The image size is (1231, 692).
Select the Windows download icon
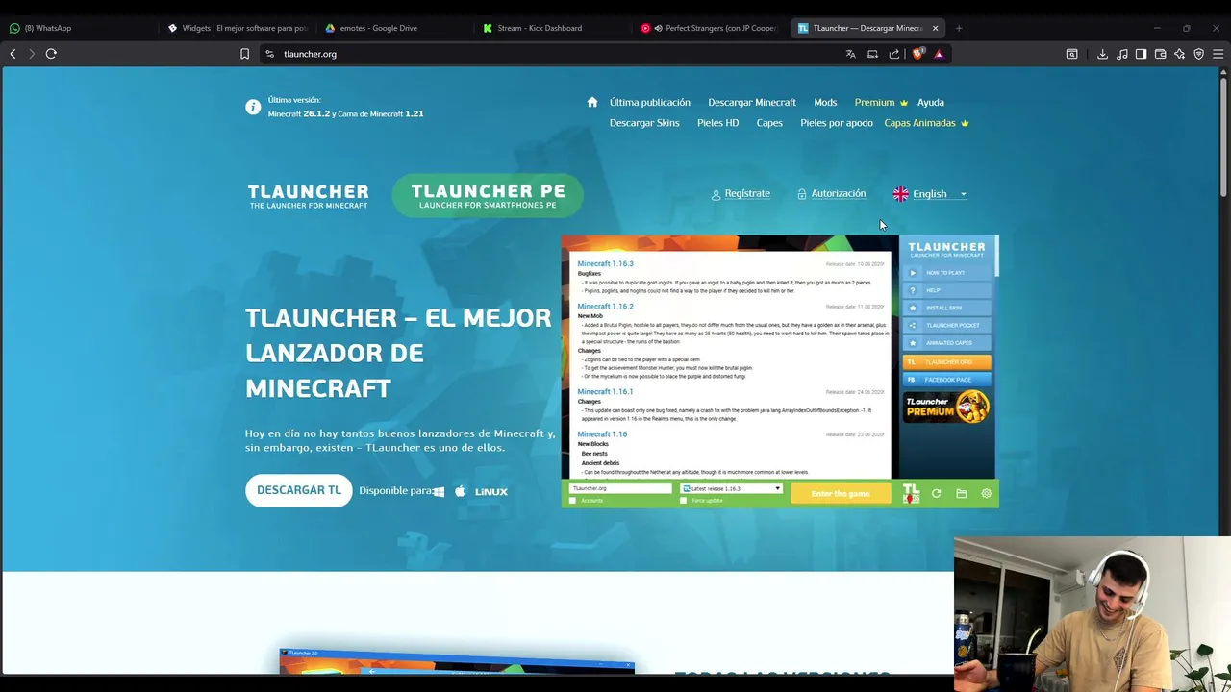point(439,491)
